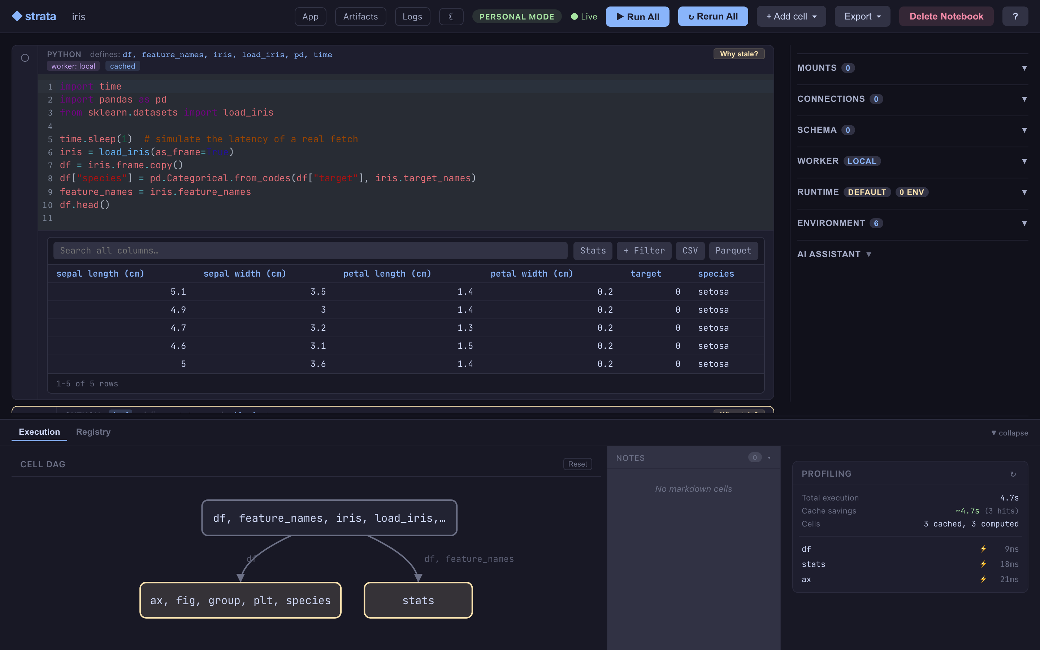Click the Search all columns field

pos(310,251)
